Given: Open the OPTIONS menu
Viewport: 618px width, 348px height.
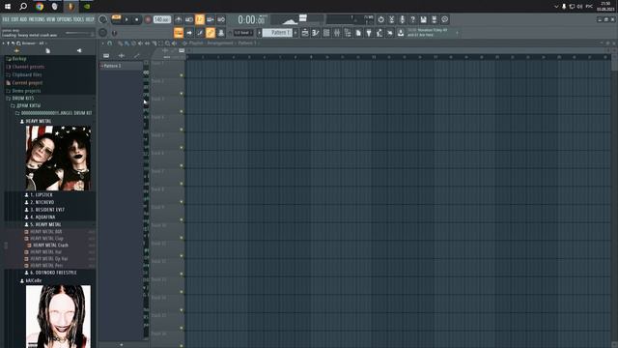Looking at the screenshot, I should pyautogui.click(x=65, y=19).
